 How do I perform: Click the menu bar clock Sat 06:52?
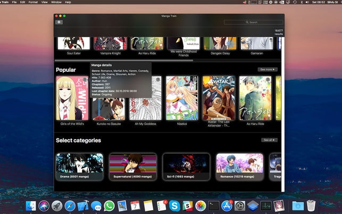click(319, 2)
